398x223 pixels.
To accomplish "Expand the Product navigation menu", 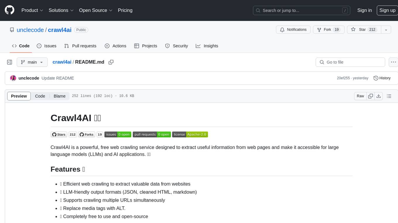I will pyautogui.click(x=32, y=10).
